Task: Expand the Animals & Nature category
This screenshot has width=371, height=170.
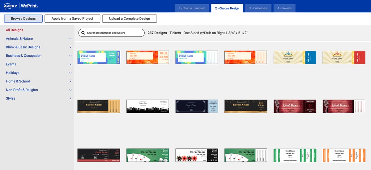Action: [x=70, y=39]
